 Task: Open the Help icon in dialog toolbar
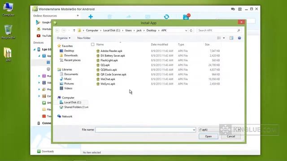(239, 38)
